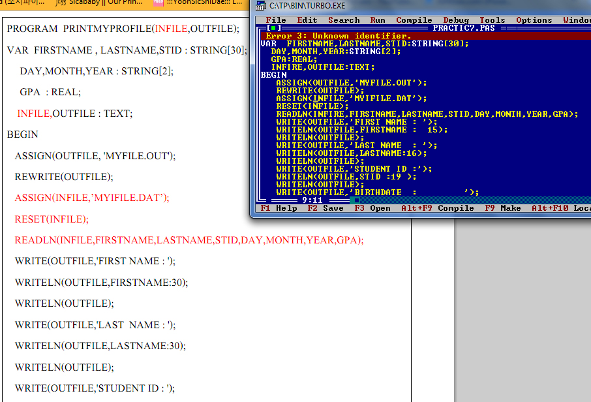Click the Sicababy browser tab
The image size is (591, 402).
(100, 3)
